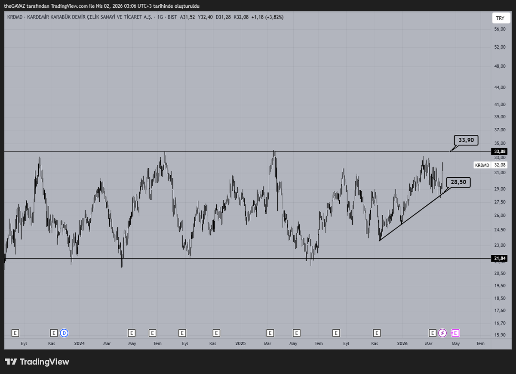Click earnings E marker above Mar 2026

[433, 333]
